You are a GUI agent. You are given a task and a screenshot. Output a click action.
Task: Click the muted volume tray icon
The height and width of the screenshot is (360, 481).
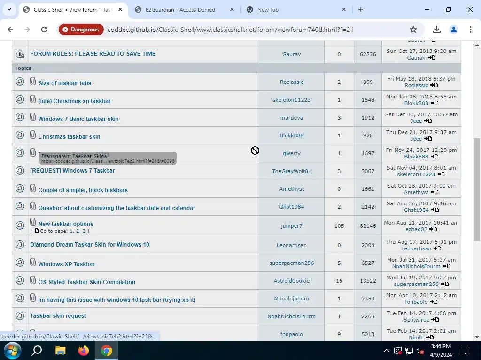click(x=420, y=351)
